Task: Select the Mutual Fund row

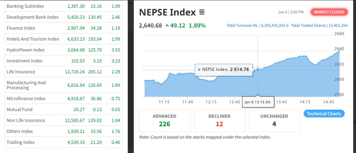Action: coord(19,109)
